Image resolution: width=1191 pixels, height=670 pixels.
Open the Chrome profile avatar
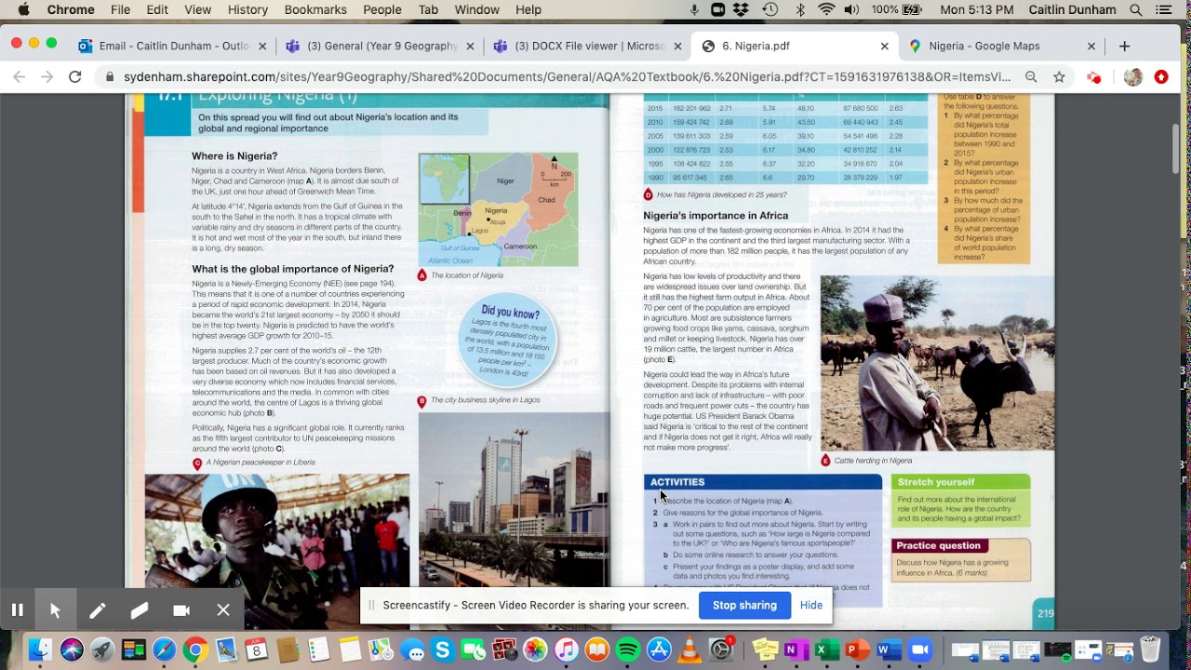pos(1132,77)
